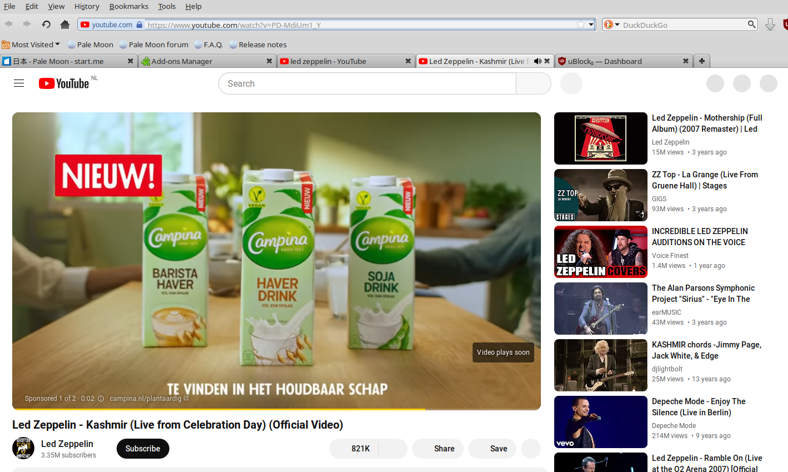Open the Led Zeppelin channel name link
Screen dimensions: 788x472
pos(67,444)
